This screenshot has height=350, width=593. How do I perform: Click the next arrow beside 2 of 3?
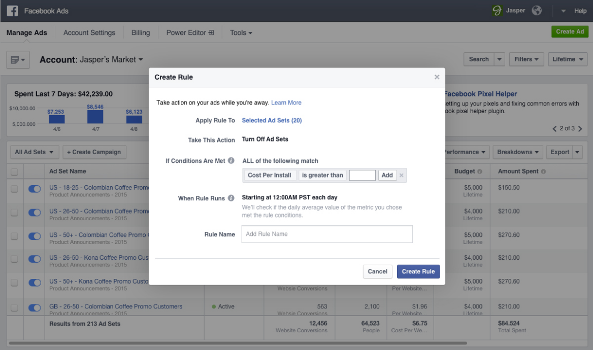click(x=580, y=129)
